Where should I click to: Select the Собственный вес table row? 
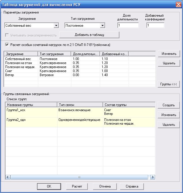pos(80,59)
